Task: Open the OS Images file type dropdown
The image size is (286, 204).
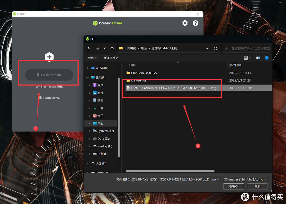Action: tap(245, 179)
